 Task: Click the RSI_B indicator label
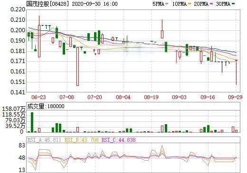click(81, 140)
